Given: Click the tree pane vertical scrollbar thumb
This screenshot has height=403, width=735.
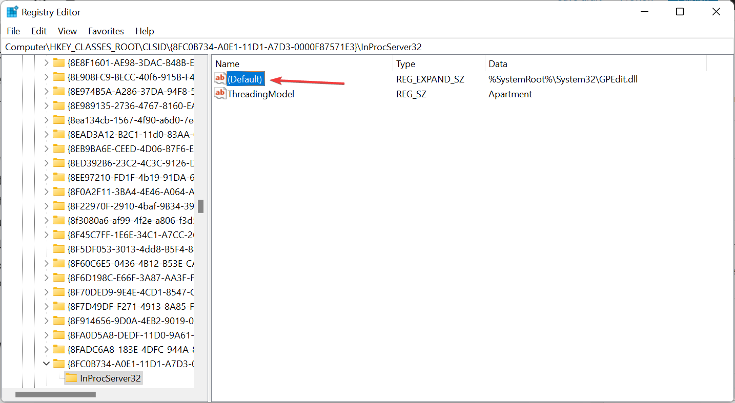Looking at the screenshot, I should 201,206.
